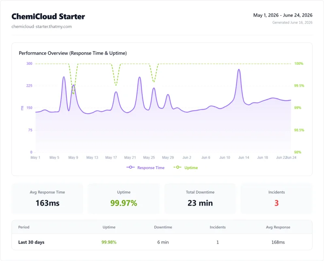Toggle the Uptime legend entry
Image resolution: width=324 pixels, height=261 pixels.
185,168
